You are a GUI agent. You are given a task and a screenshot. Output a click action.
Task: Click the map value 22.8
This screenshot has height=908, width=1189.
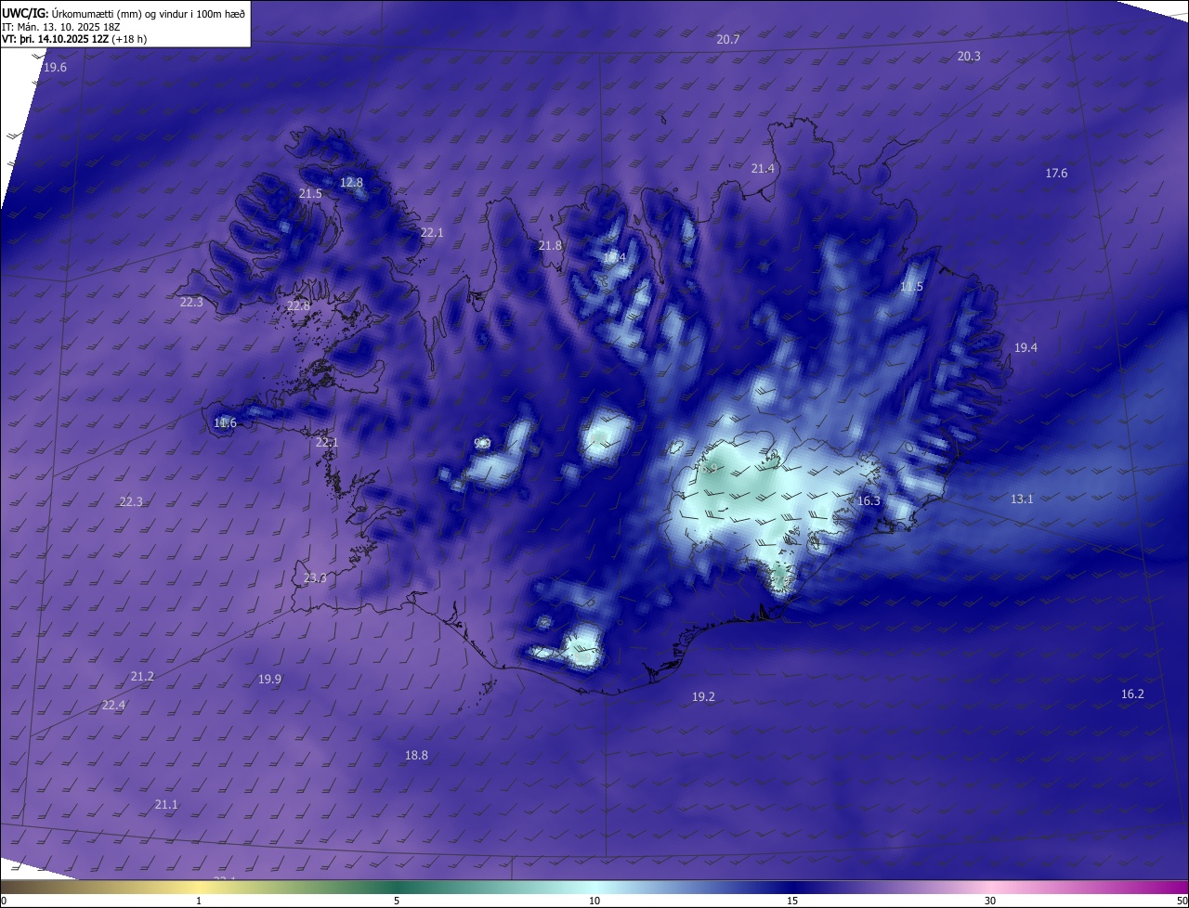point(298,306)
